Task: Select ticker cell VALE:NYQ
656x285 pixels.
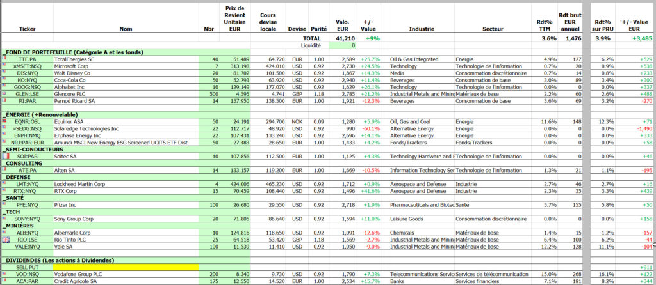Action: coord(27,246)
